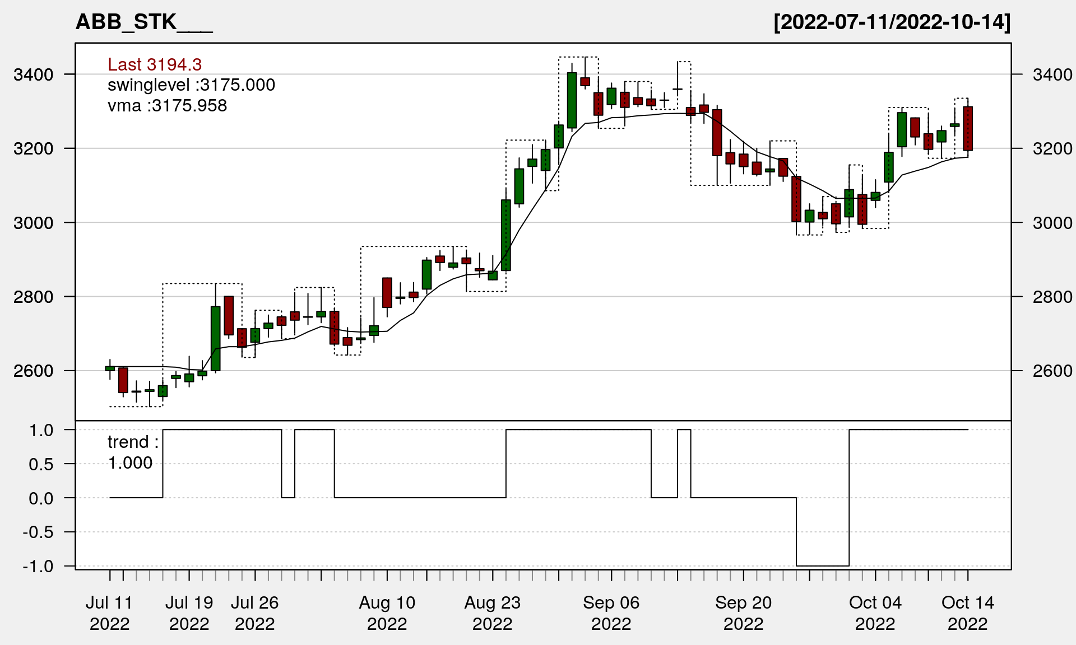Click the left 3400 price axis label
This screenshot has height=645, width=1076.
point(33,74)
